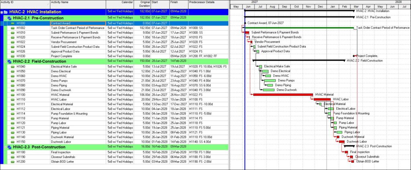Collapse the HVAC-2.1 Pre-Construction WBS band
Screen dimensions: 411x170
(x=6, y=18)
